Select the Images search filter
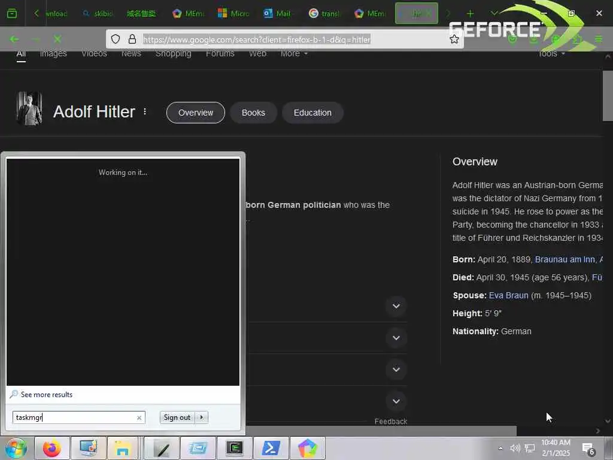This screenshot has height=460, width=613. 53,54
